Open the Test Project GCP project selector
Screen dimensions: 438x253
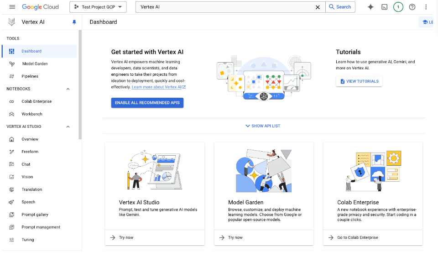(x=98, y=7)
